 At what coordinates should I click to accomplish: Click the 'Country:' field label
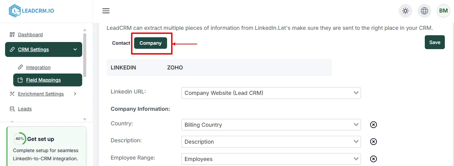click(x=122, y=123)
